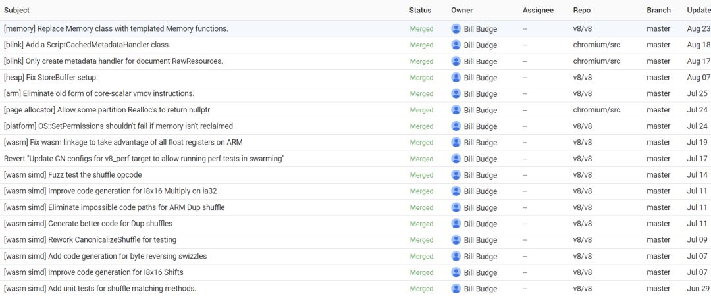
Task: Open 'Improve code generation for I8x16 Shifts' change
Action: (x=93, y=272)
